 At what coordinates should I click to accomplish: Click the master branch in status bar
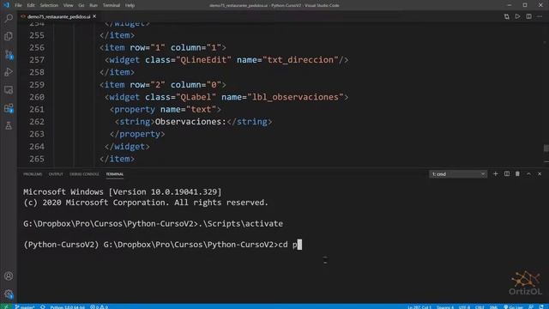point(25,307)
